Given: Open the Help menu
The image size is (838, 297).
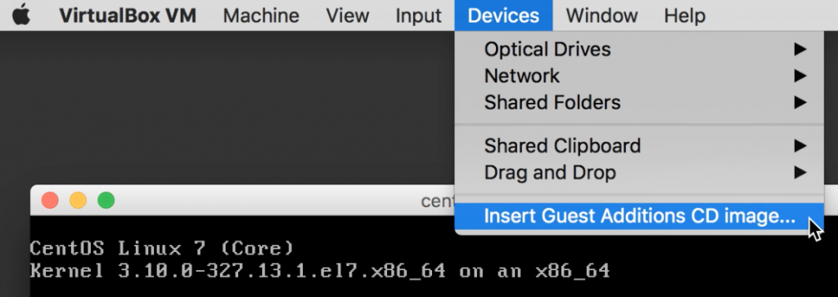Looking at the screenshot, I should coord(685,16).
